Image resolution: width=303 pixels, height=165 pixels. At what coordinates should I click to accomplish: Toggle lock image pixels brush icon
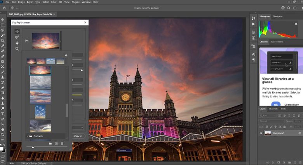271,127
